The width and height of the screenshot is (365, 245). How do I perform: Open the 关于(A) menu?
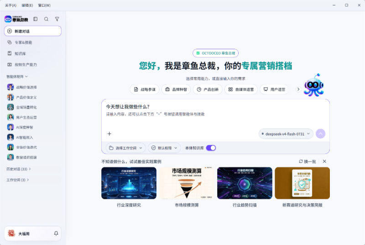(x=10, y=5)
